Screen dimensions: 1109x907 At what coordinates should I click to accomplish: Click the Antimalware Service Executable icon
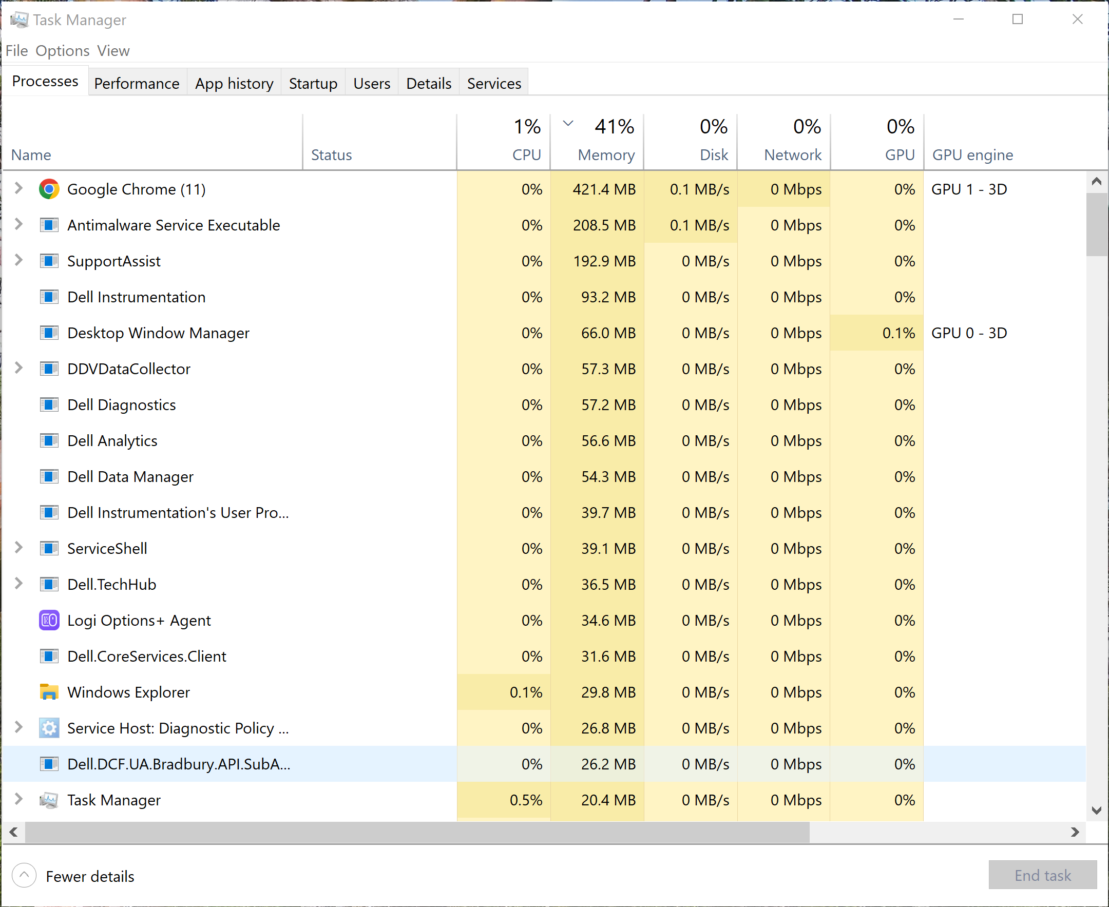49,225
